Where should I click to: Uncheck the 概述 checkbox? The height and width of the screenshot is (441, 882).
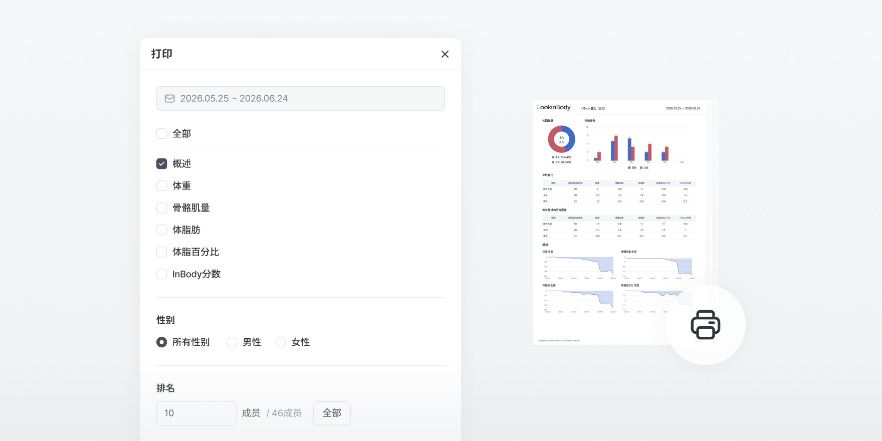click(161, 164)
